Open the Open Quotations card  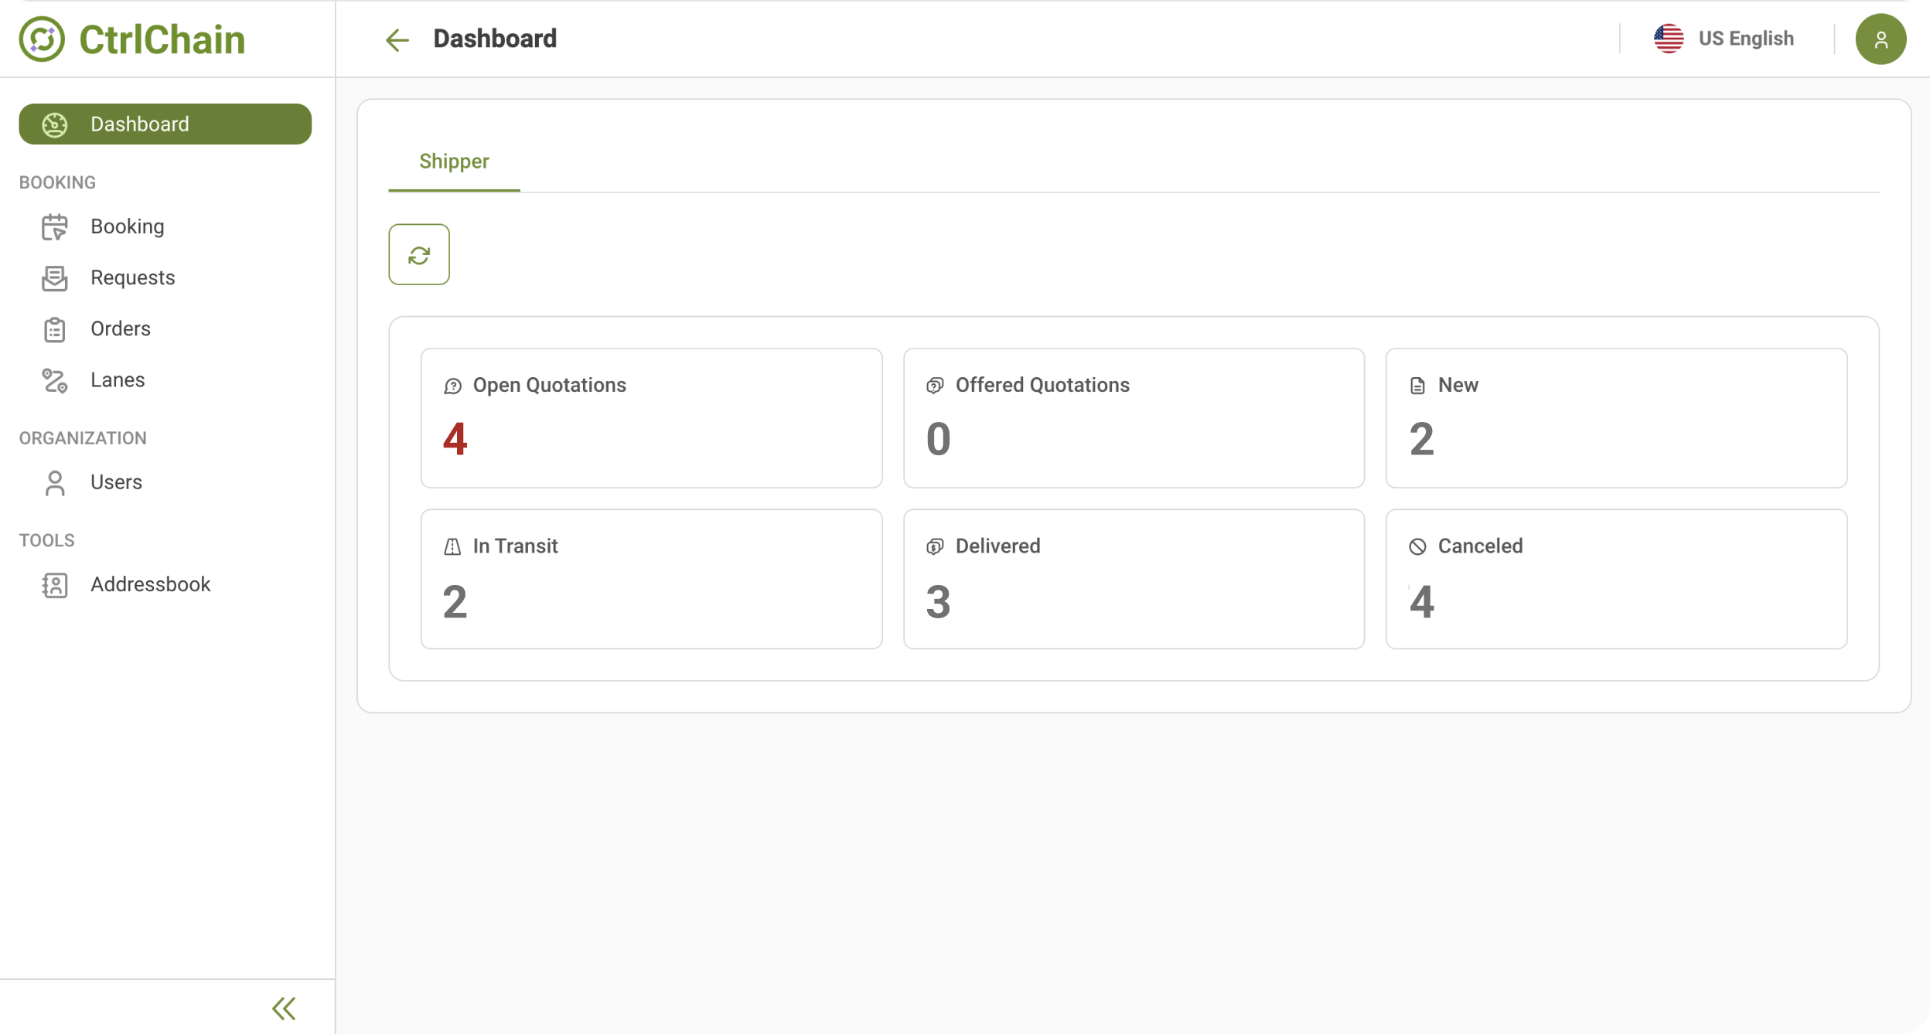tap(650, 417)
